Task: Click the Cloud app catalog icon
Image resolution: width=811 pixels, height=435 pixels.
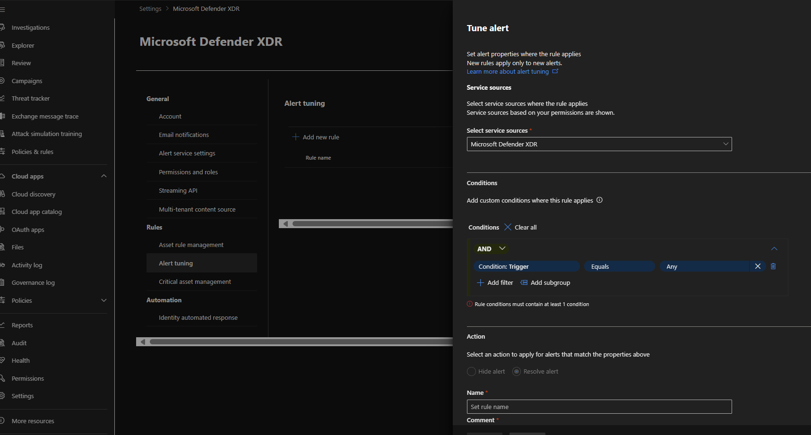Action: coord(2,212)
